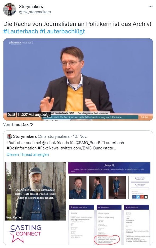The height and width of the screenshot is (248, 156).
Task: Open the @mz_storymakers handle
Action: tap(35, 12)
